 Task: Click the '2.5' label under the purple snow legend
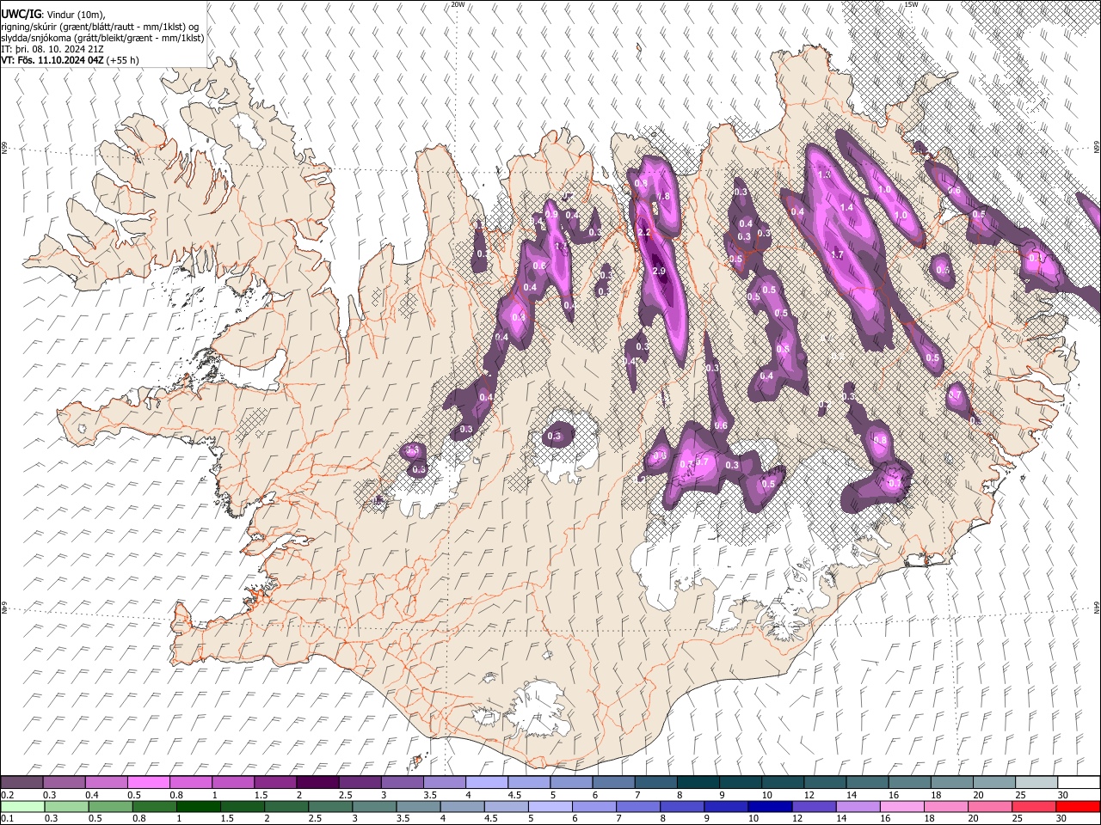pos(345,795)
